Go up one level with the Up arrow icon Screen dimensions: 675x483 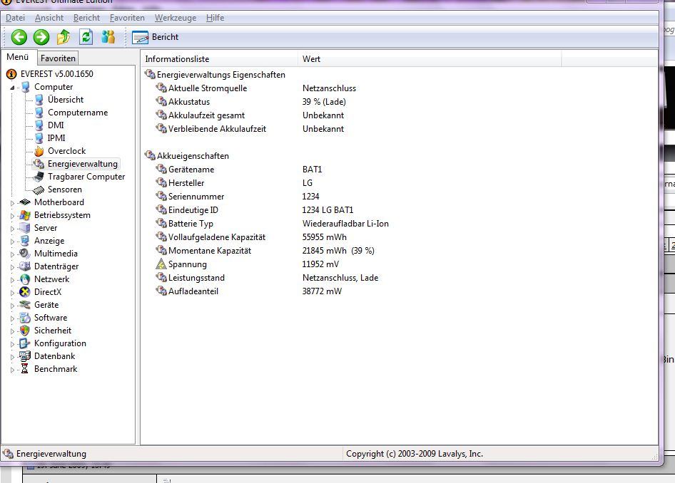(x=64, y=37)
